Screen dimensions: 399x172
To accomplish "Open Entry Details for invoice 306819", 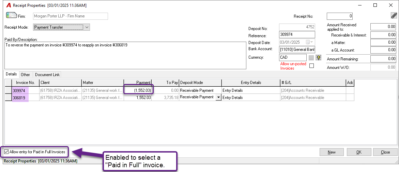I will click(251, 98).
